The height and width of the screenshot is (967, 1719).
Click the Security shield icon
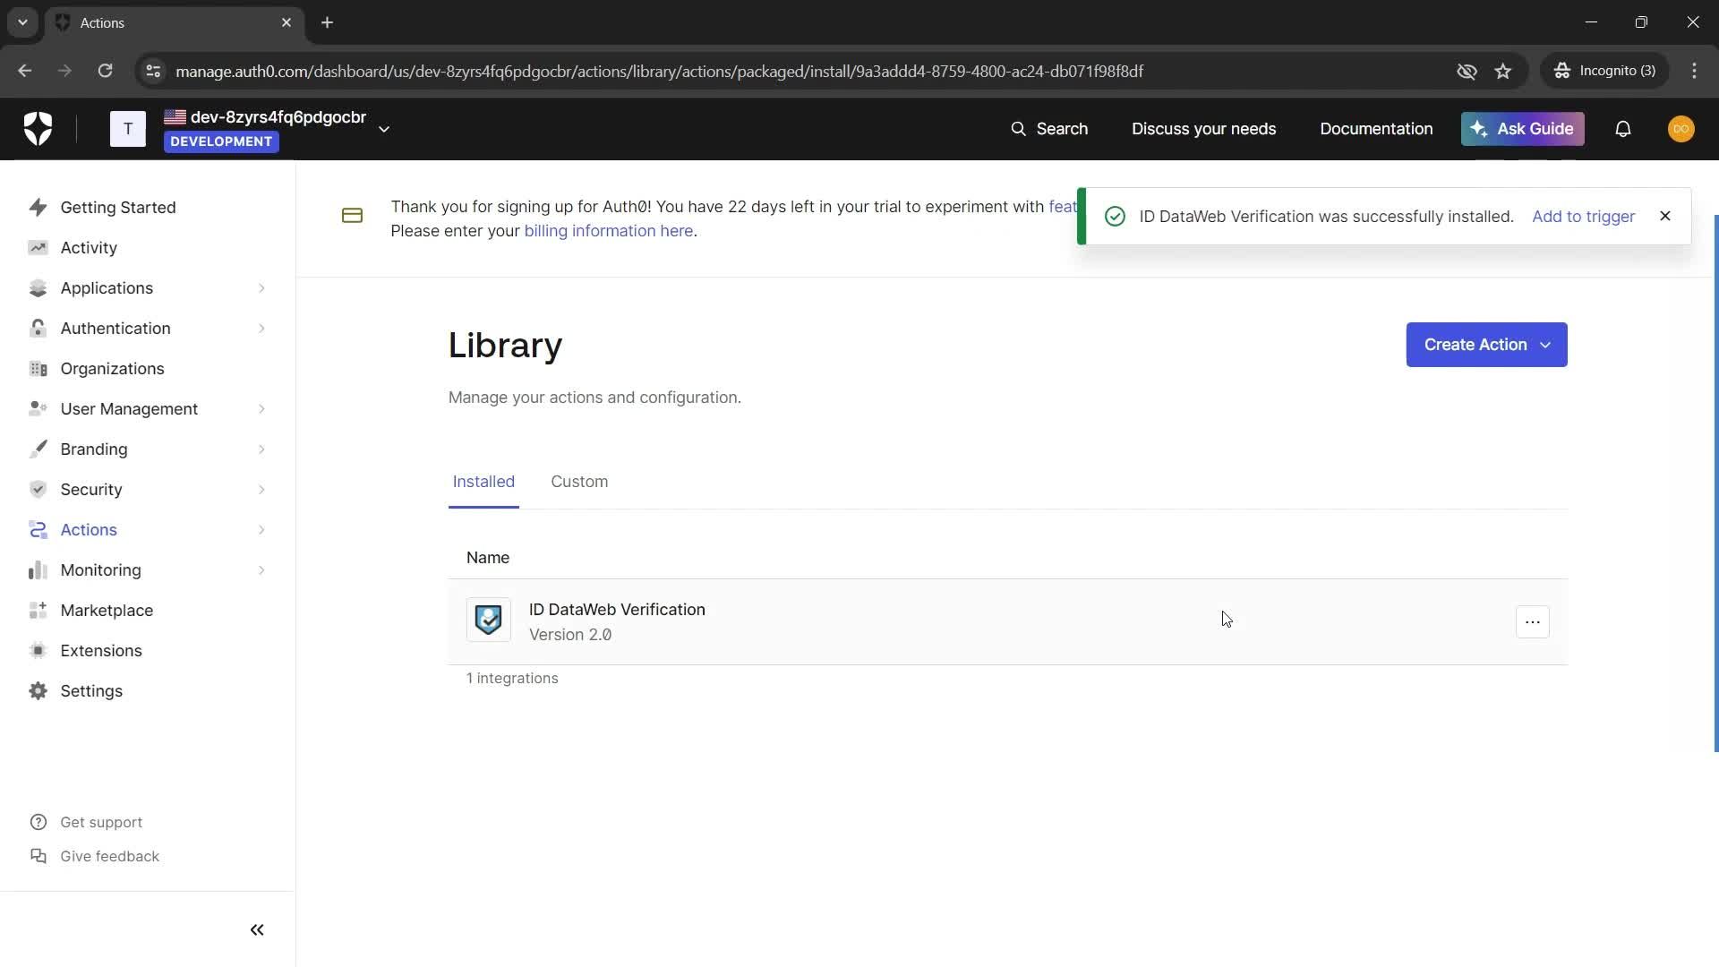click(x=38, y=490)
